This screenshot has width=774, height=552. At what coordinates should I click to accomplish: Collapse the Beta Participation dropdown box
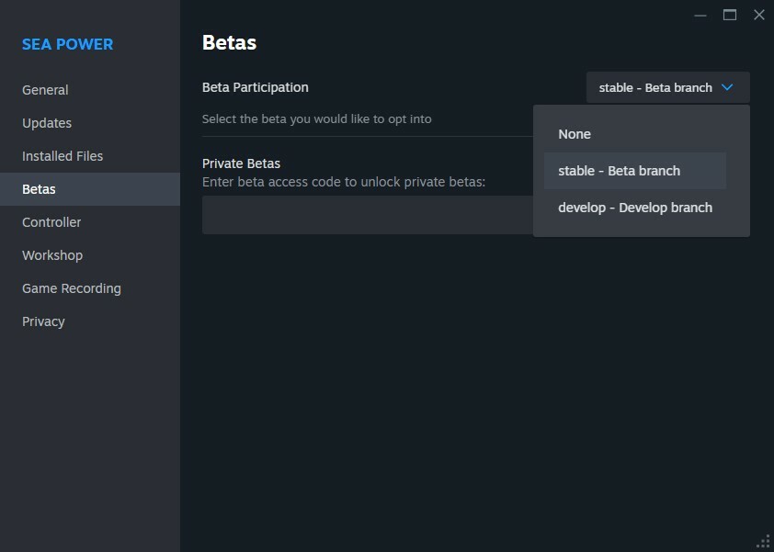pos(654,87)
